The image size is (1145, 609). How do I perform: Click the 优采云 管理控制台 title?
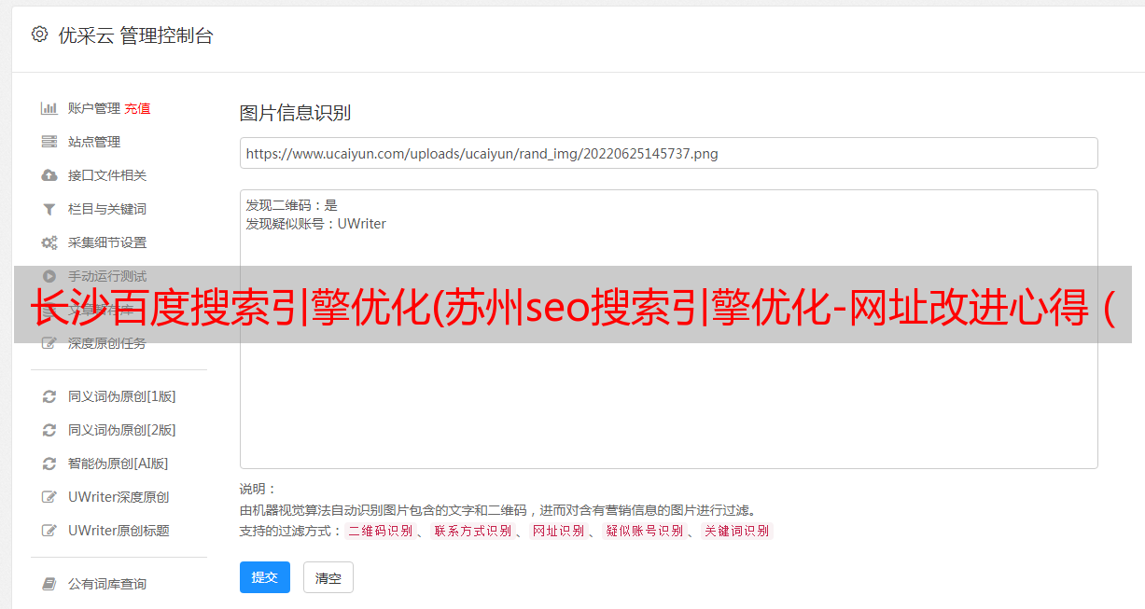click(x=136, y=35)
